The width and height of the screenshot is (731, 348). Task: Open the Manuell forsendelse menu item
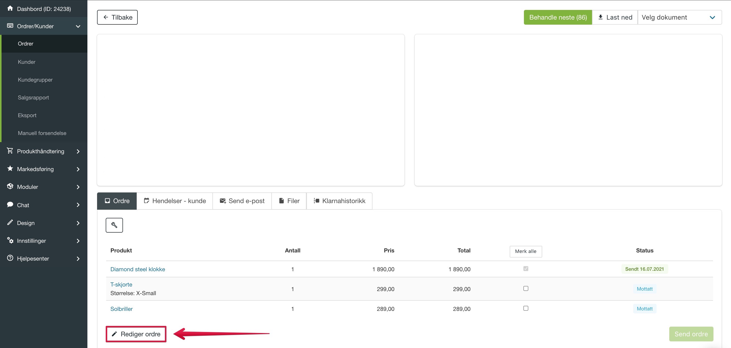point(44,133)
